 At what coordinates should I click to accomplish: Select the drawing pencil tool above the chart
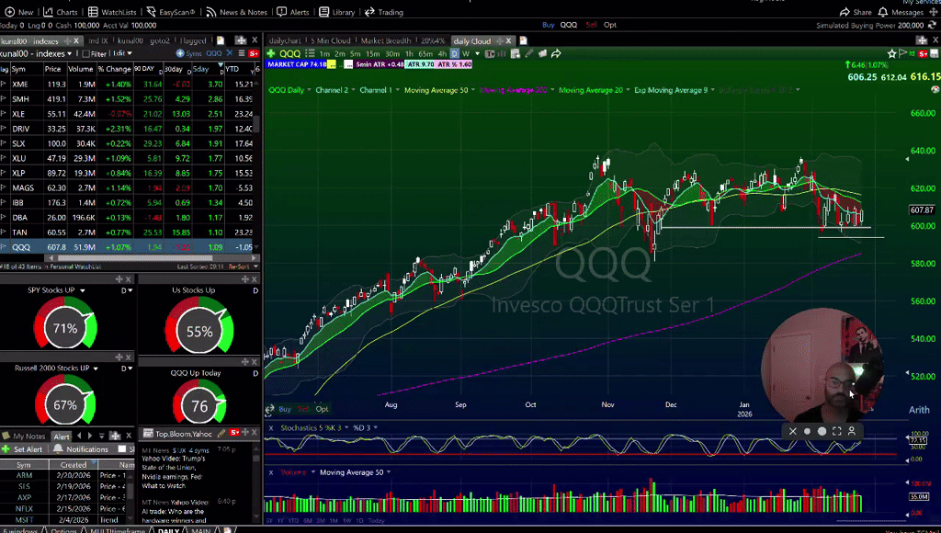click(x=529, y=52)
